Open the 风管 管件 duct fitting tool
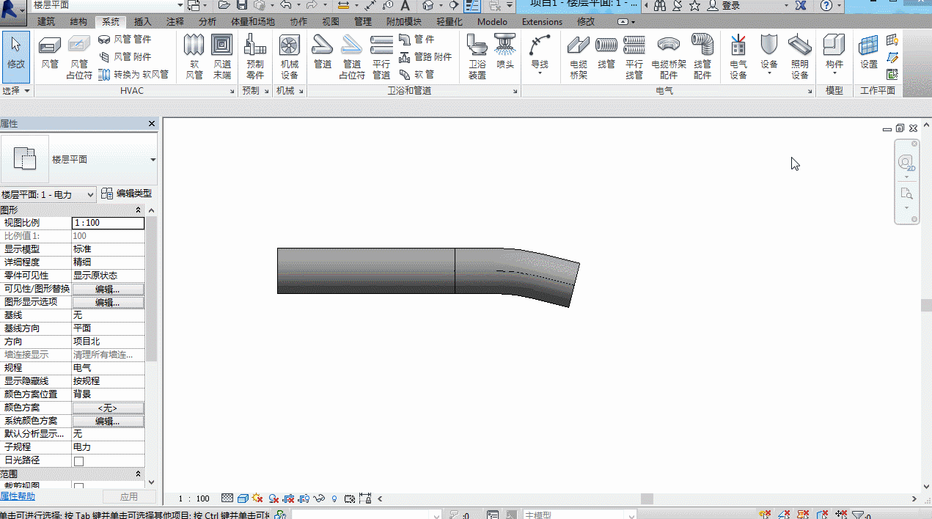Viewport: 932px width, 519px height. 125,40
